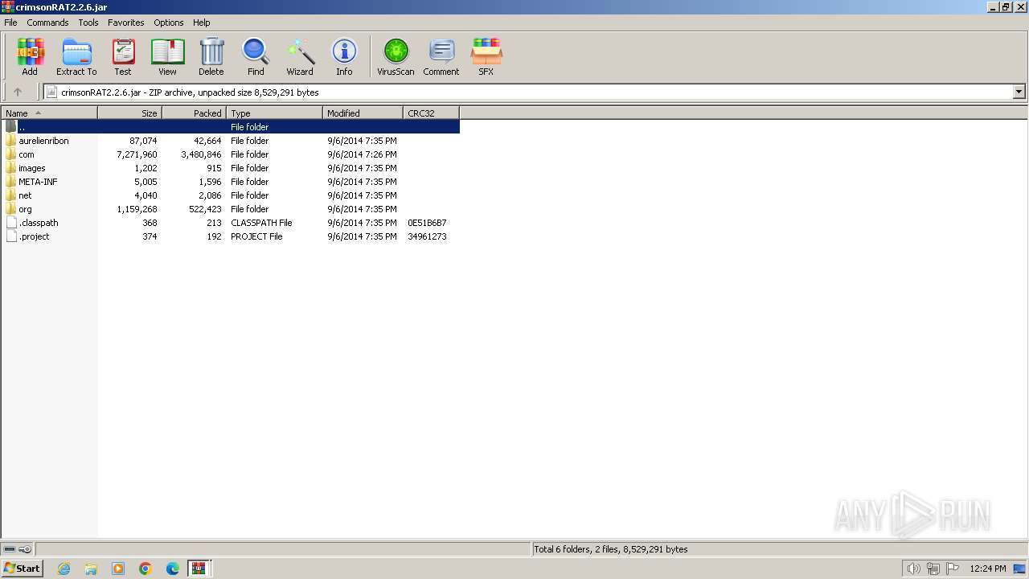The height and width of the screenshot is (579, 1029).
Task: Click the WinRAR taskbar button
Action: coord(199,569)
